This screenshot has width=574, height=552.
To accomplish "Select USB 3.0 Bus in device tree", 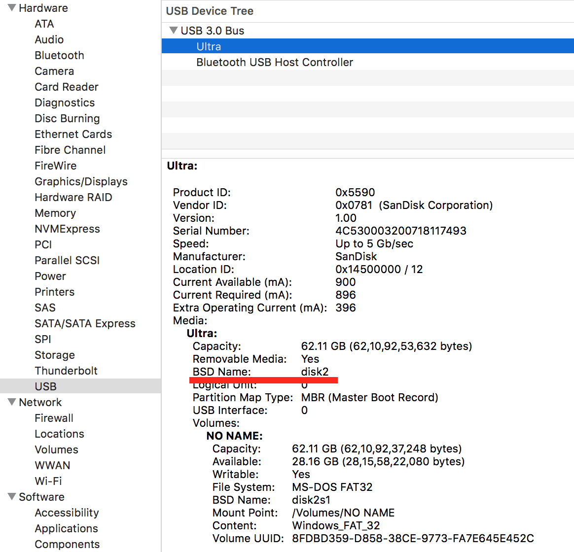I will (213, 31).
